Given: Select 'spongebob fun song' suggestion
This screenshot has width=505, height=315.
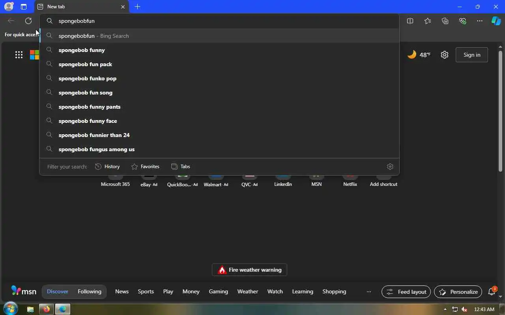Looking at the screenshot, I should click(219, 93).
